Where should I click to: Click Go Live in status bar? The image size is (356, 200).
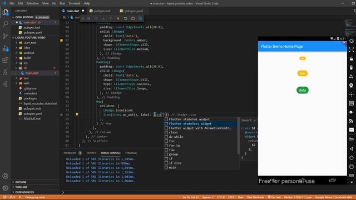click(x=274, y=197)
